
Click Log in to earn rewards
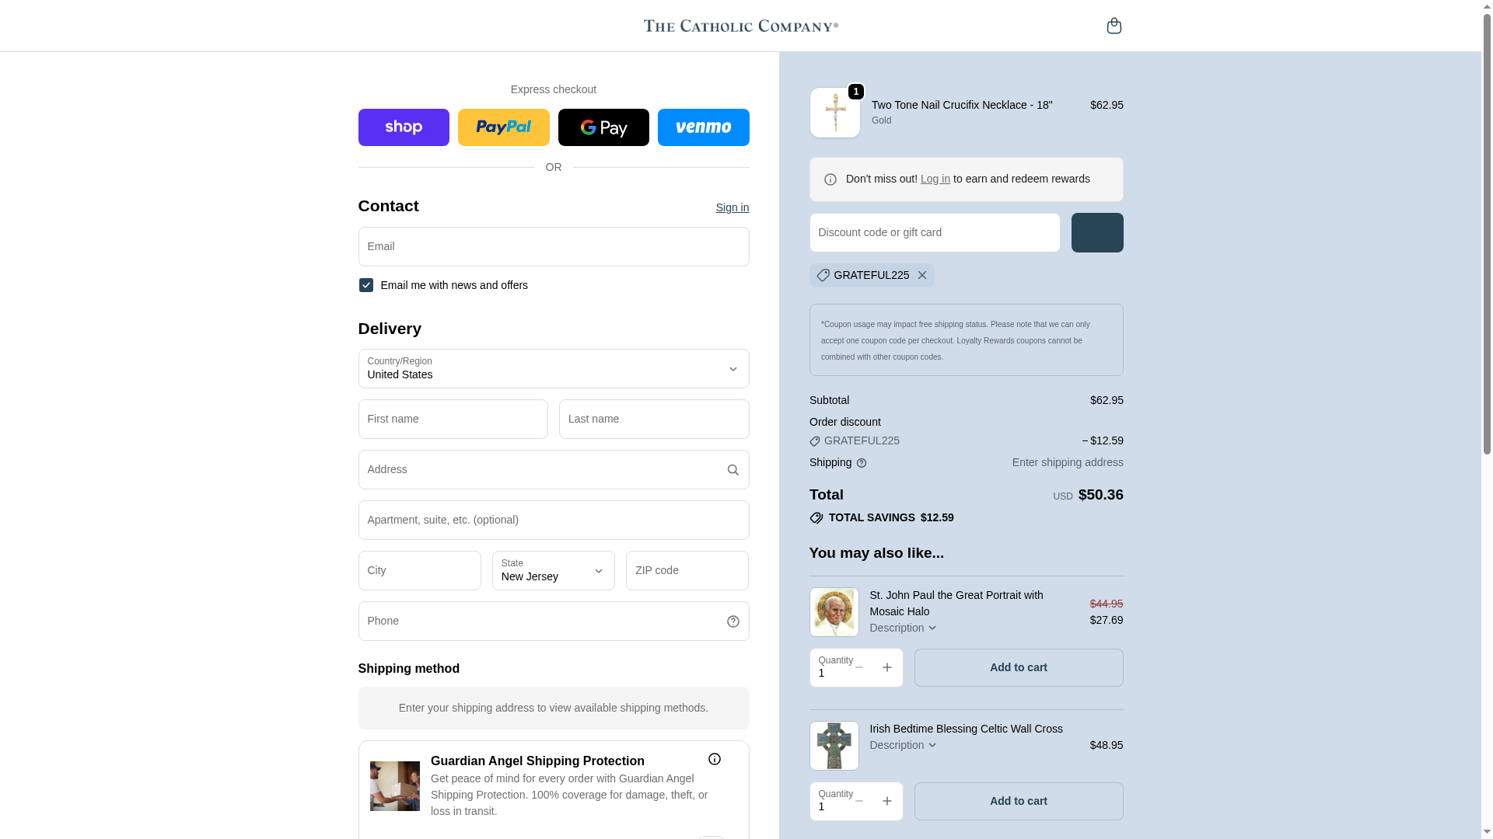pos(935,179)
